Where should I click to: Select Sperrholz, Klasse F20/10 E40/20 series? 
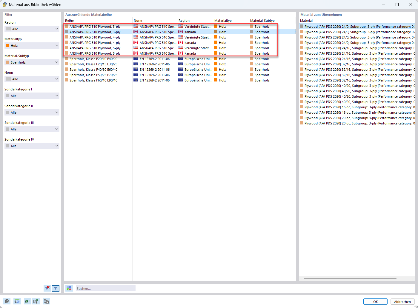180,59
